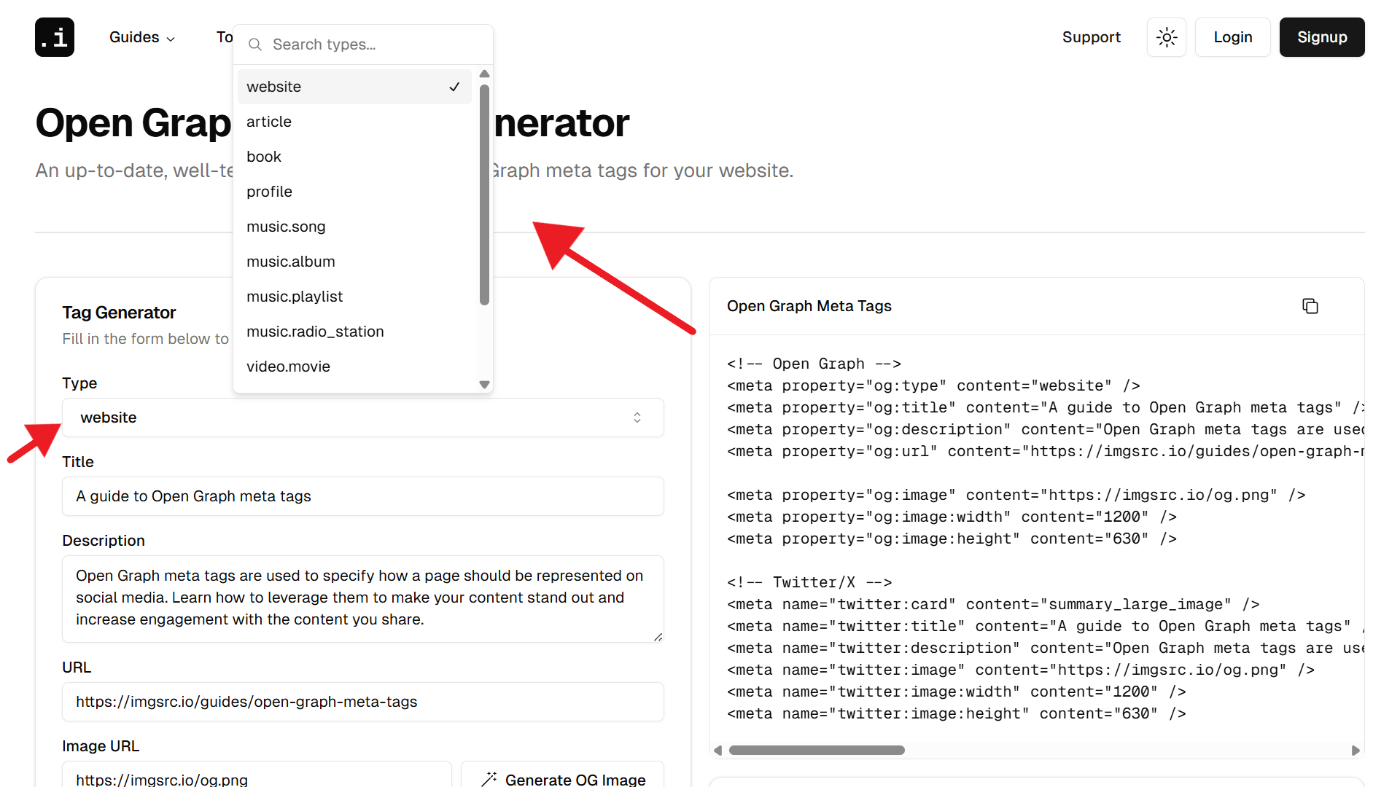Image resolution: width=1400 pixels, height=787 pixels.
Task: Click the imgsrc.io logo icon
Action: coord(55,37)
